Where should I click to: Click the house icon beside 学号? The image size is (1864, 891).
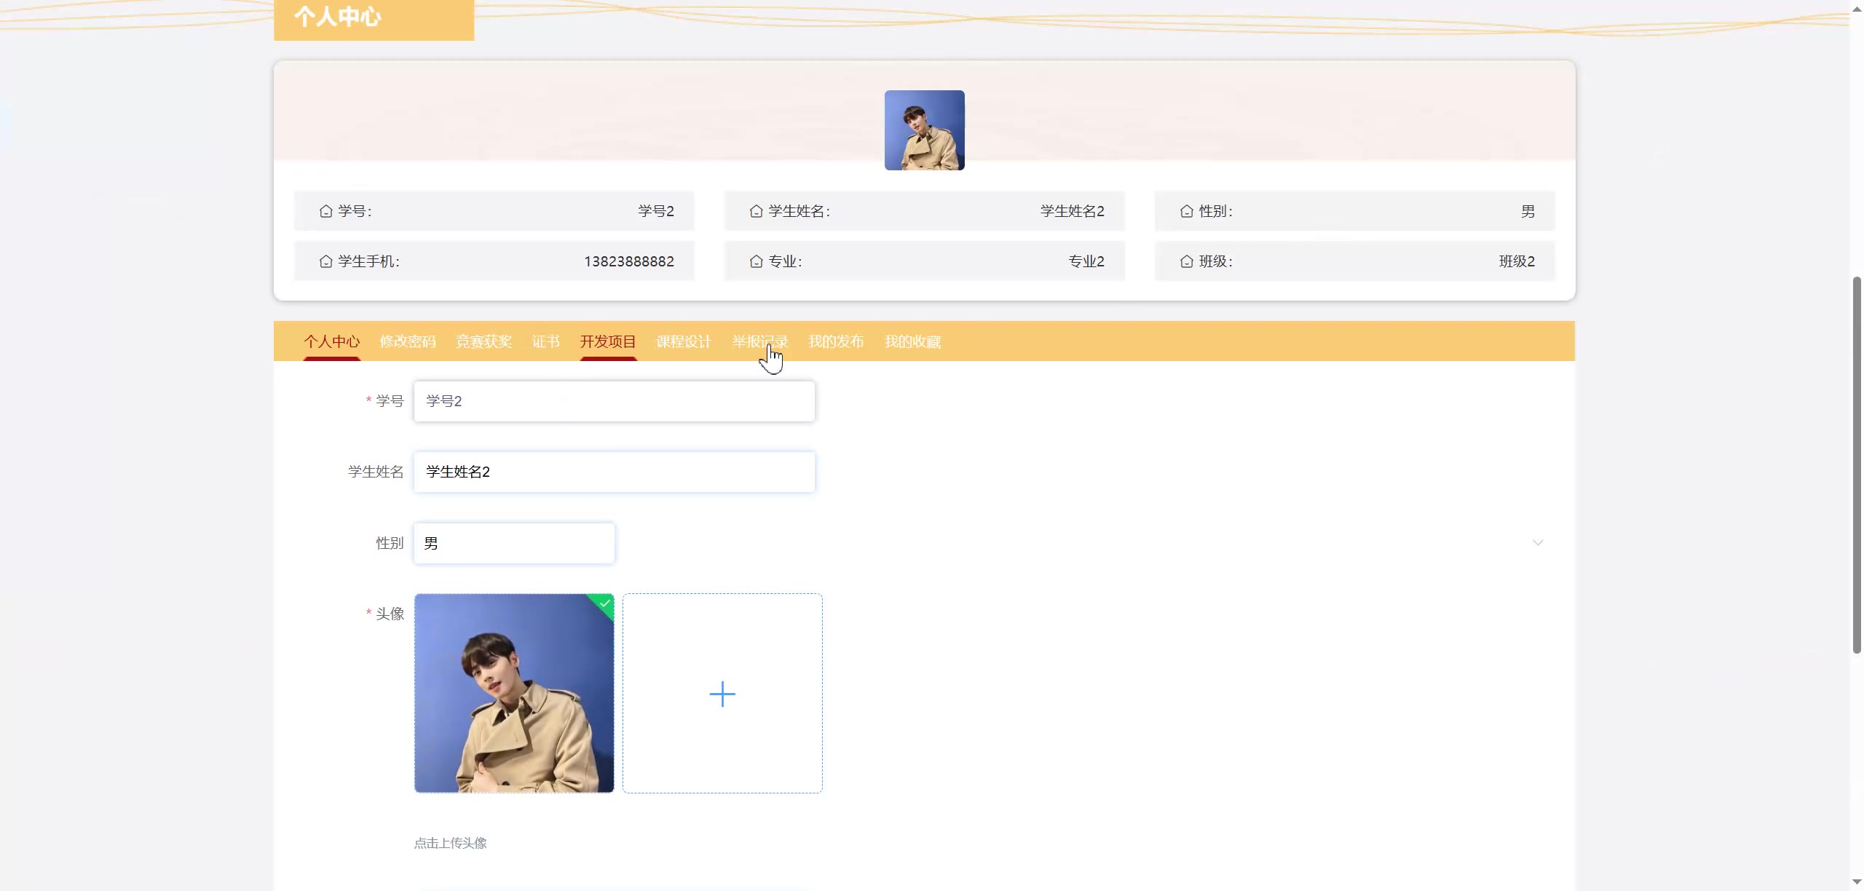pos(325,211)
